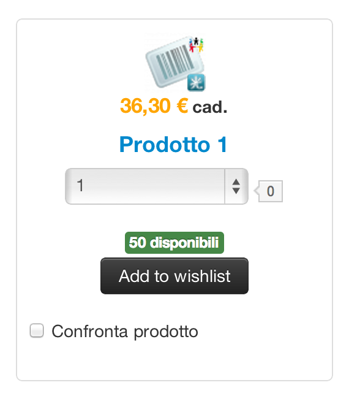The width and height of the screenshot is (349, 396).
Task: Select the value 1 in the quantity box
Action: pos(80,185)
